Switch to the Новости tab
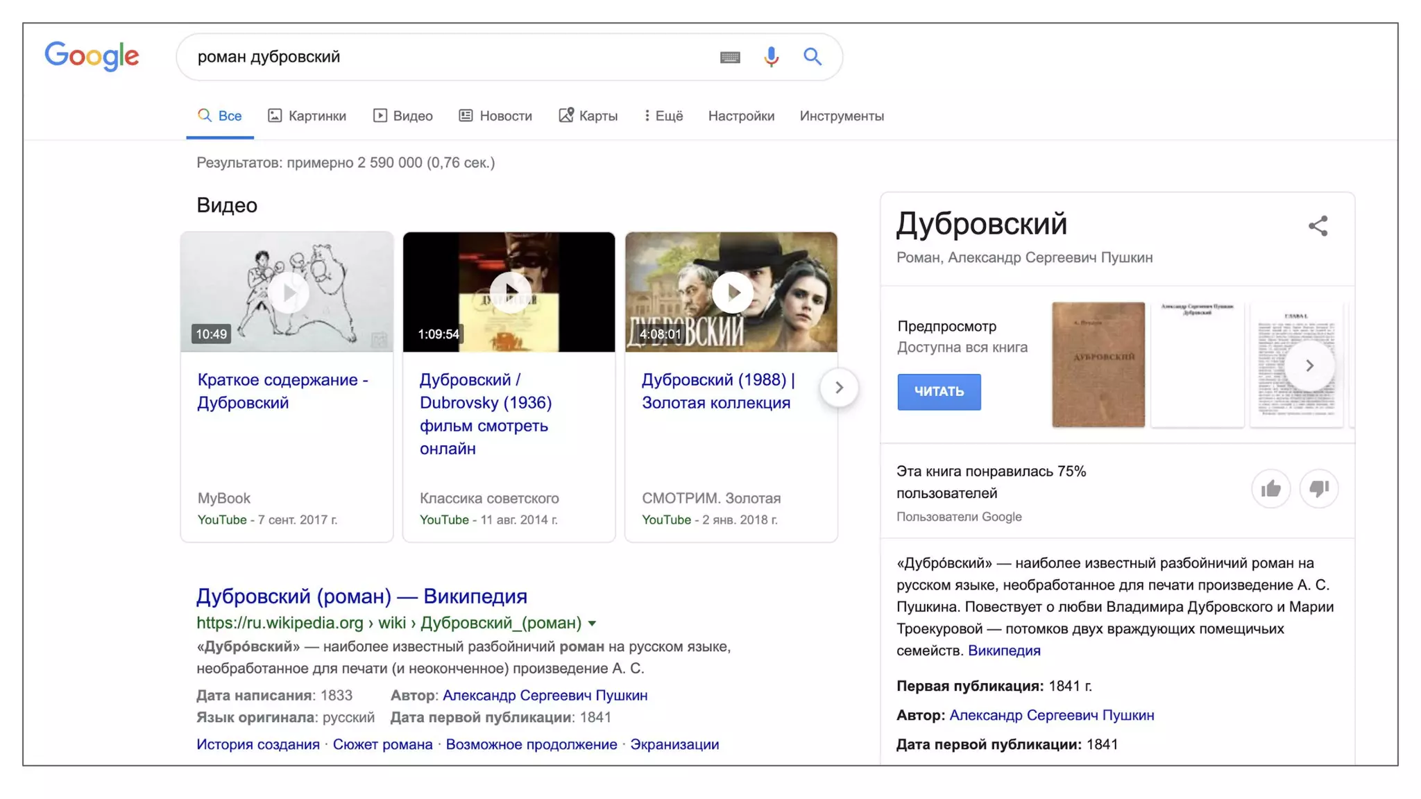 click(x=495, y=116)
